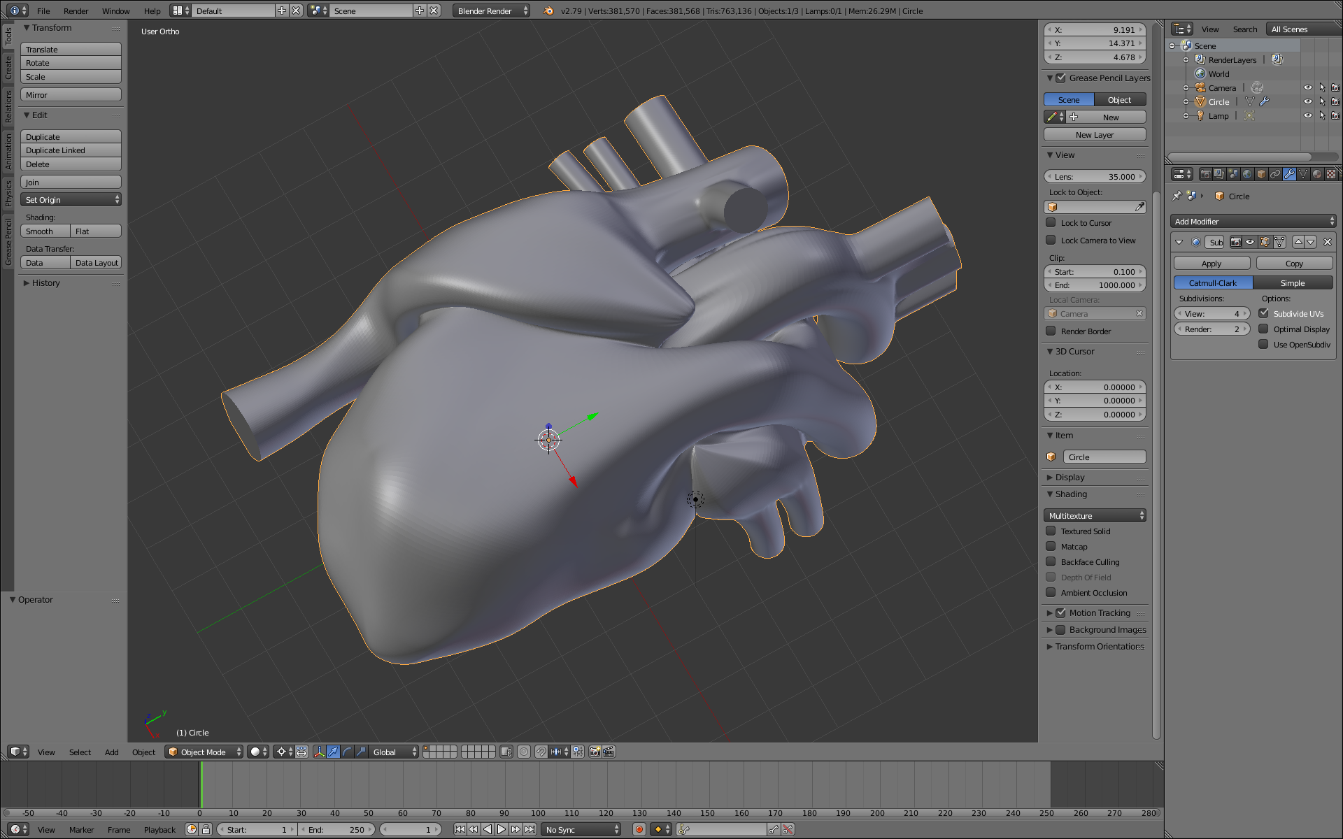Open the Texture properties tab checker icon

pos(1331,174)
